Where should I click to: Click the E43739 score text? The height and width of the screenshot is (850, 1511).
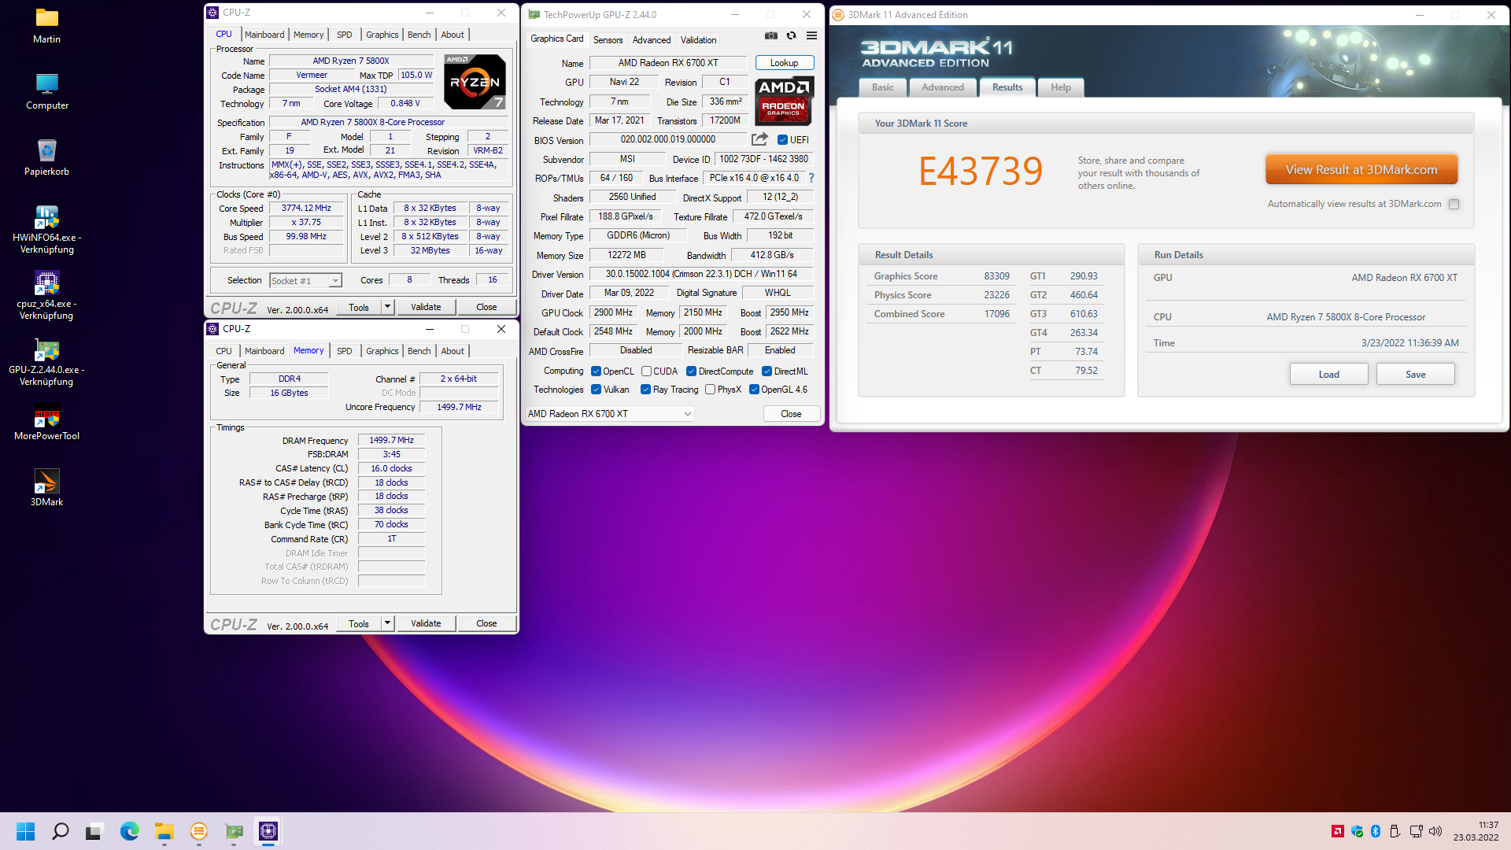(980, 171)
